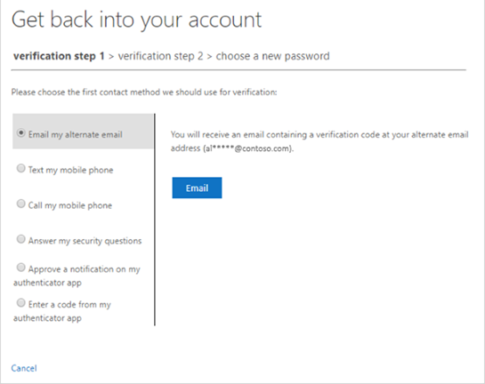Image resolution: width=485 pixels, height=384 pixels.
Task: Click choose a new password breadcrumb
Action: tap(273, 56)
